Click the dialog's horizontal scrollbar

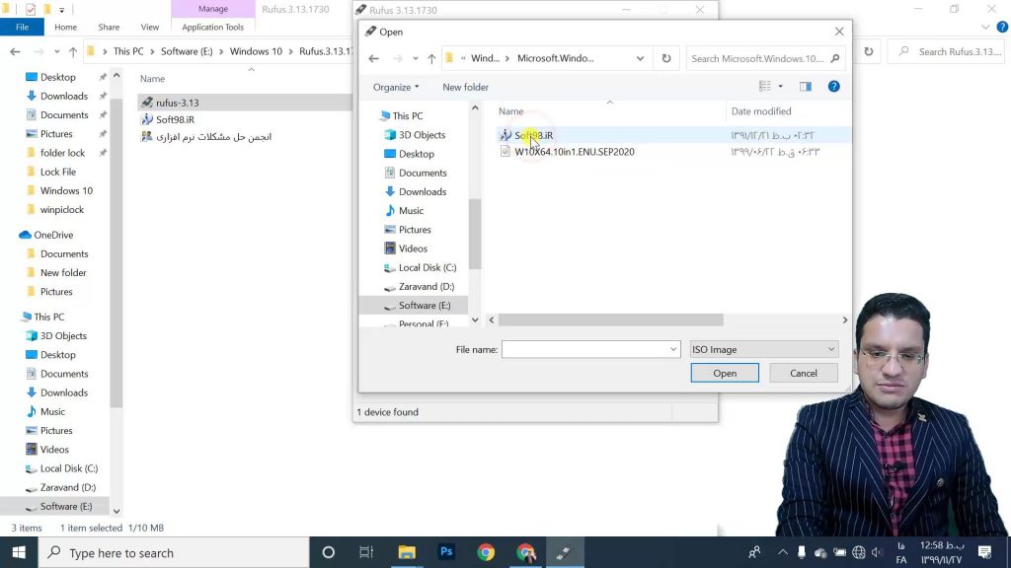[610, 320]
